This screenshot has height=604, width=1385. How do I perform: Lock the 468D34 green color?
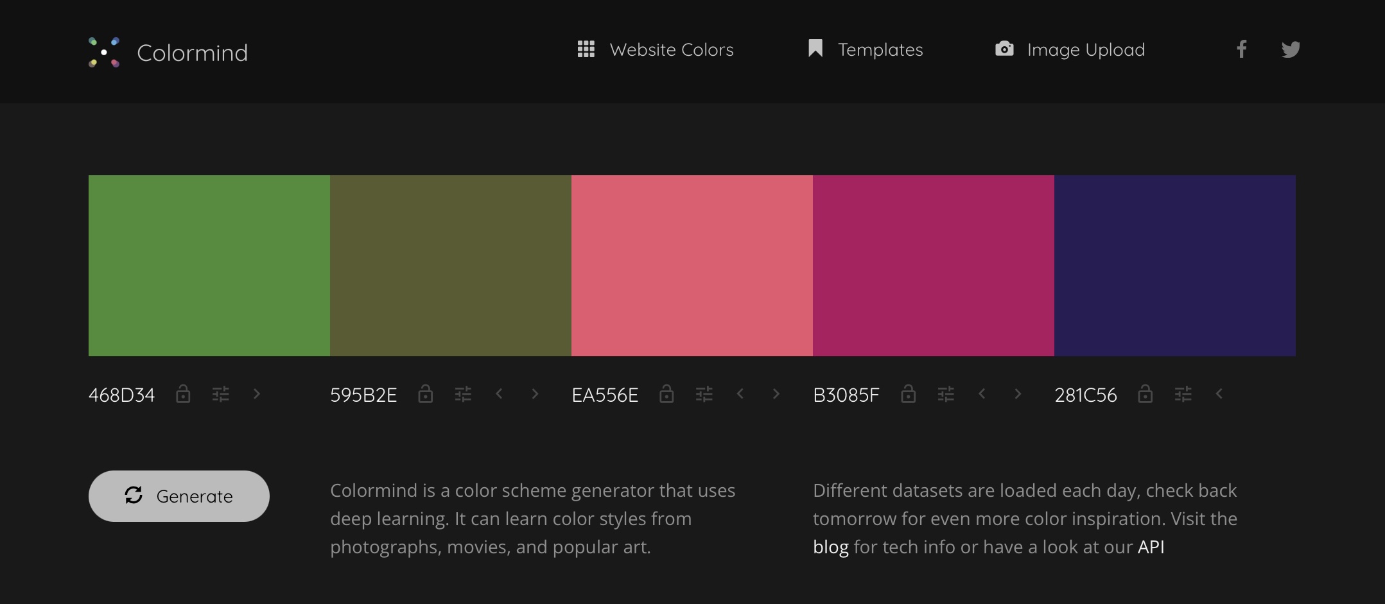183,394
